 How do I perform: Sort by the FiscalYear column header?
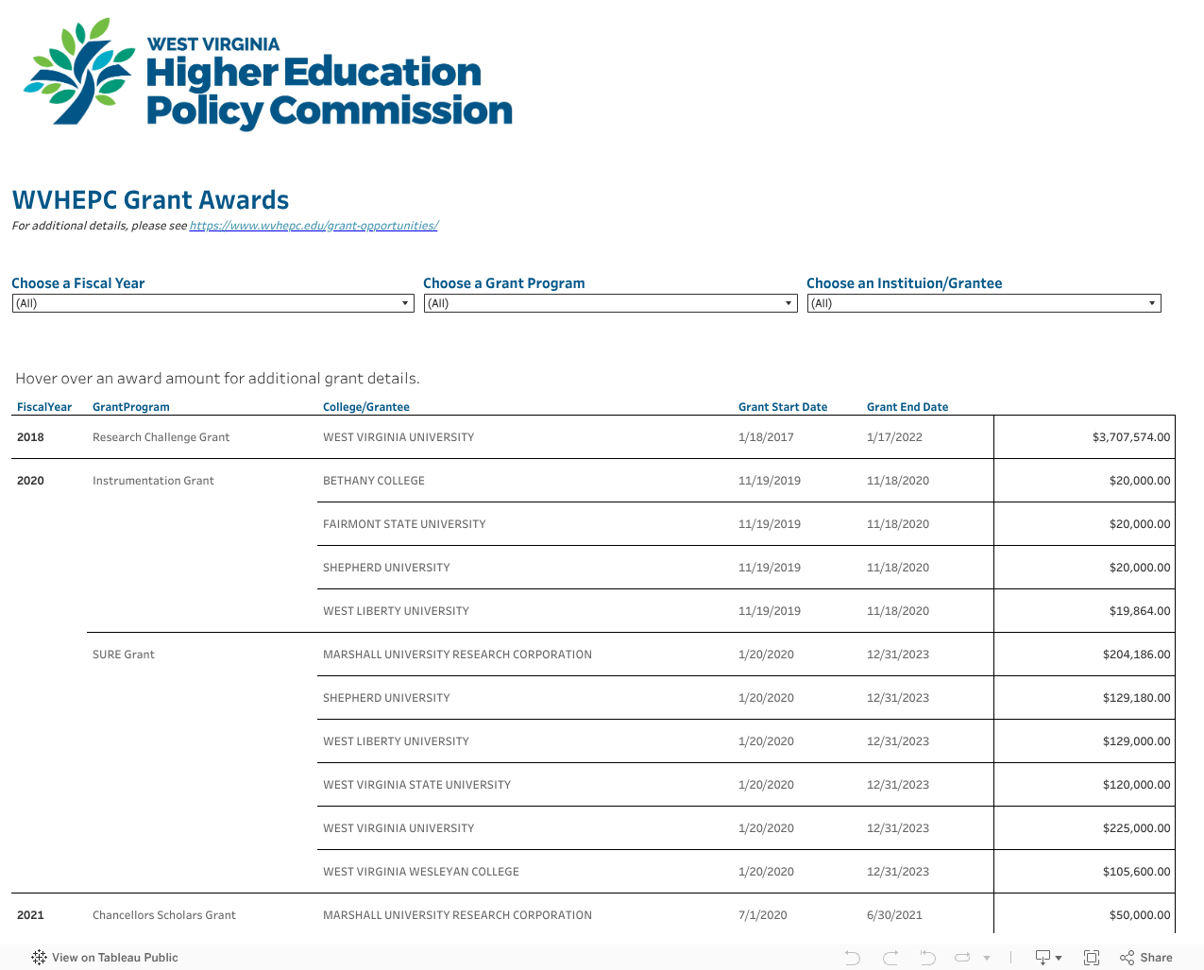click(43, 406)
